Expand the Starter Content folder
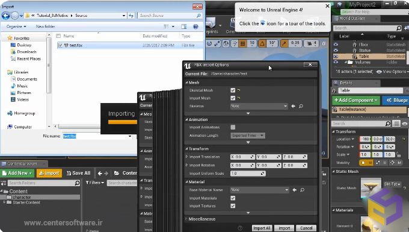The image size is (409, 232). coord(4,202)
